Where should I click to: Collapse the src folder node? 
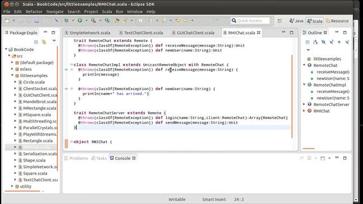9,56
